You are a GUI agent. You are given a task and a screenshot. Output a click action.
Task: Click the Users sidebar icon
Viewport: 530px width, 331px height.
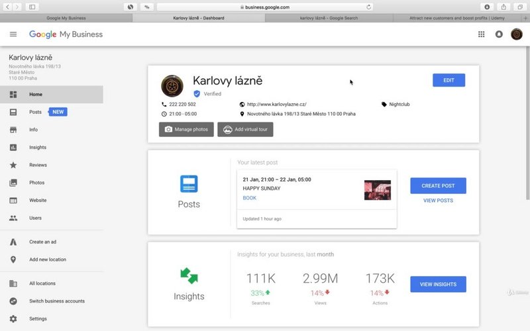pos(13,218)
